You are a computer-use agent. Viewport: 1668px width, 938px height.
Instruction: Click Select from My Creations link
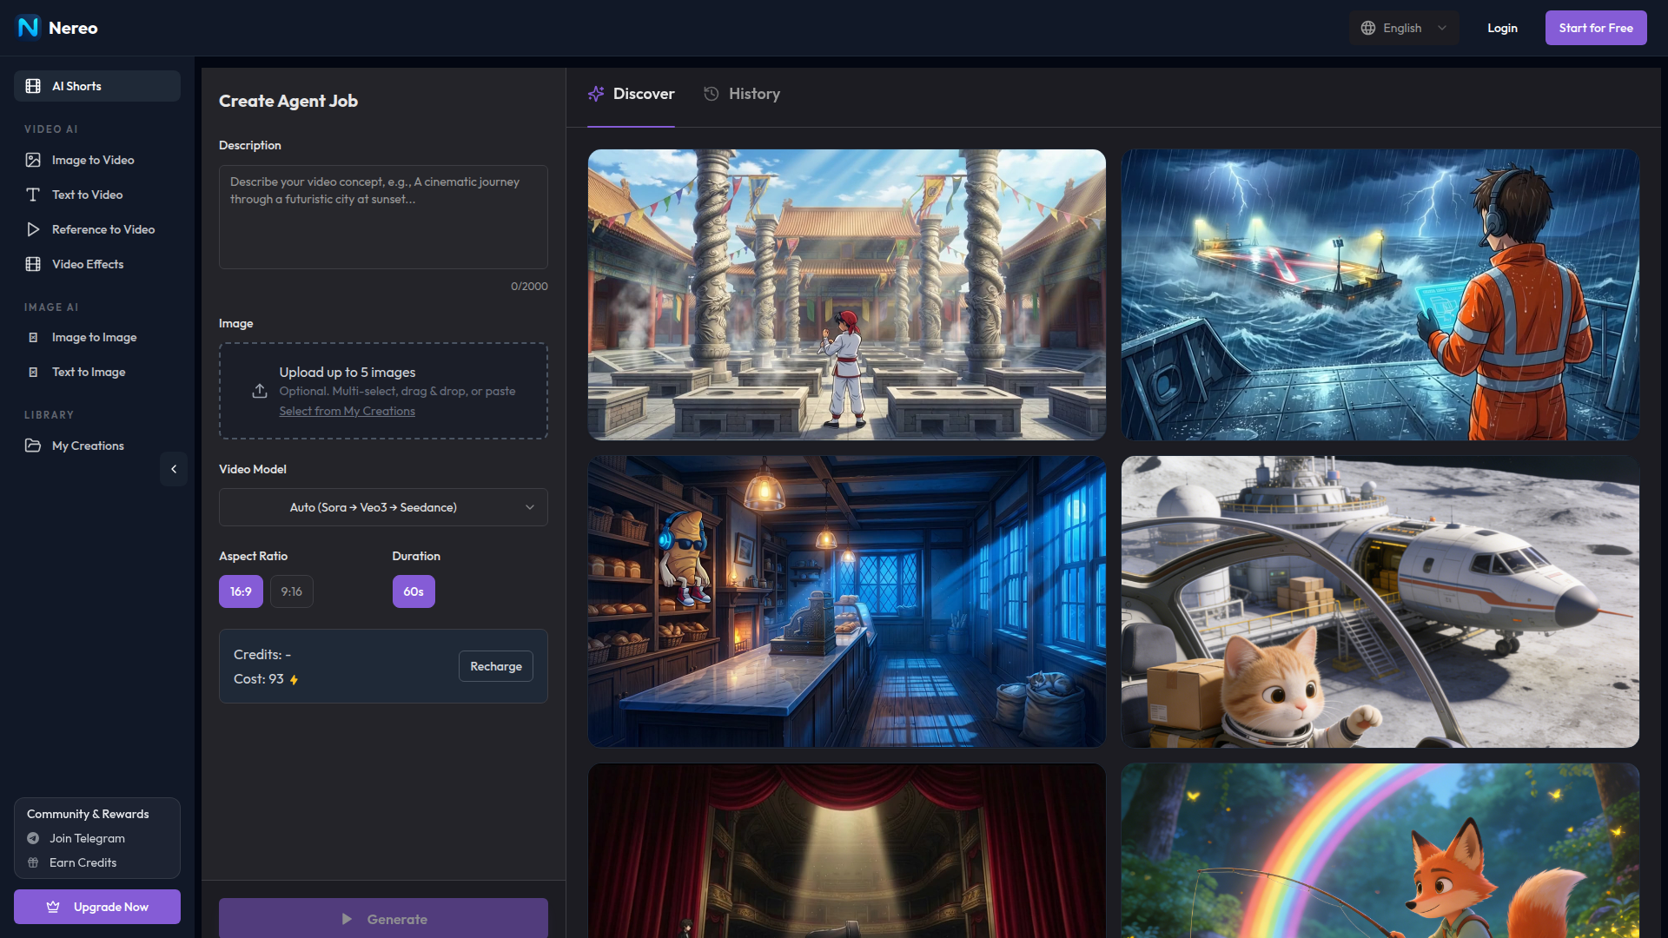[347, 411]
